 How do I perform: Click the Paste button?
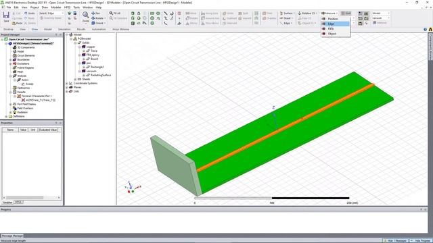pyautogui.click(x=17, y=23)
